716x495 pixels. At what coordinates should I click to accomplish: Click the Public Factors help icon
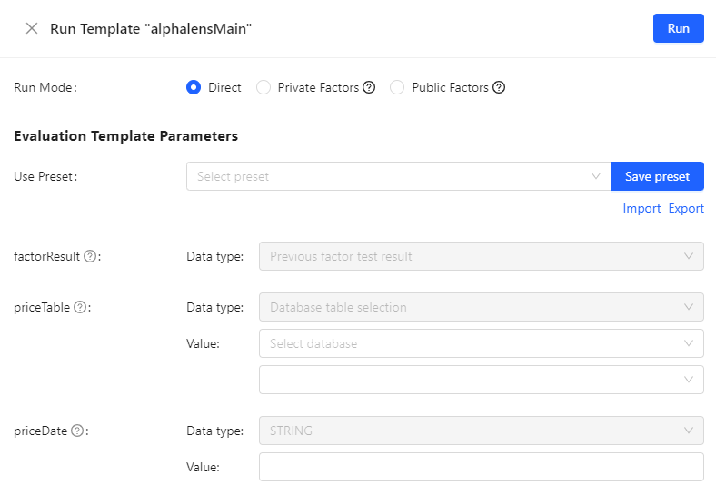click(x=499, y=88)
